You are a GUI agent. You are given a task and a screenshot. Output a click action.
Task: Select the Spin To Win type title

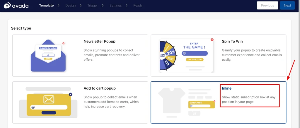point(232,42)
